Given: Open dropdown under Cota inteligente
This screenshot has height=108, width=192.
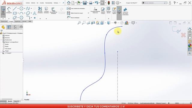Looking at the screenshot, I should click(9, 19).
